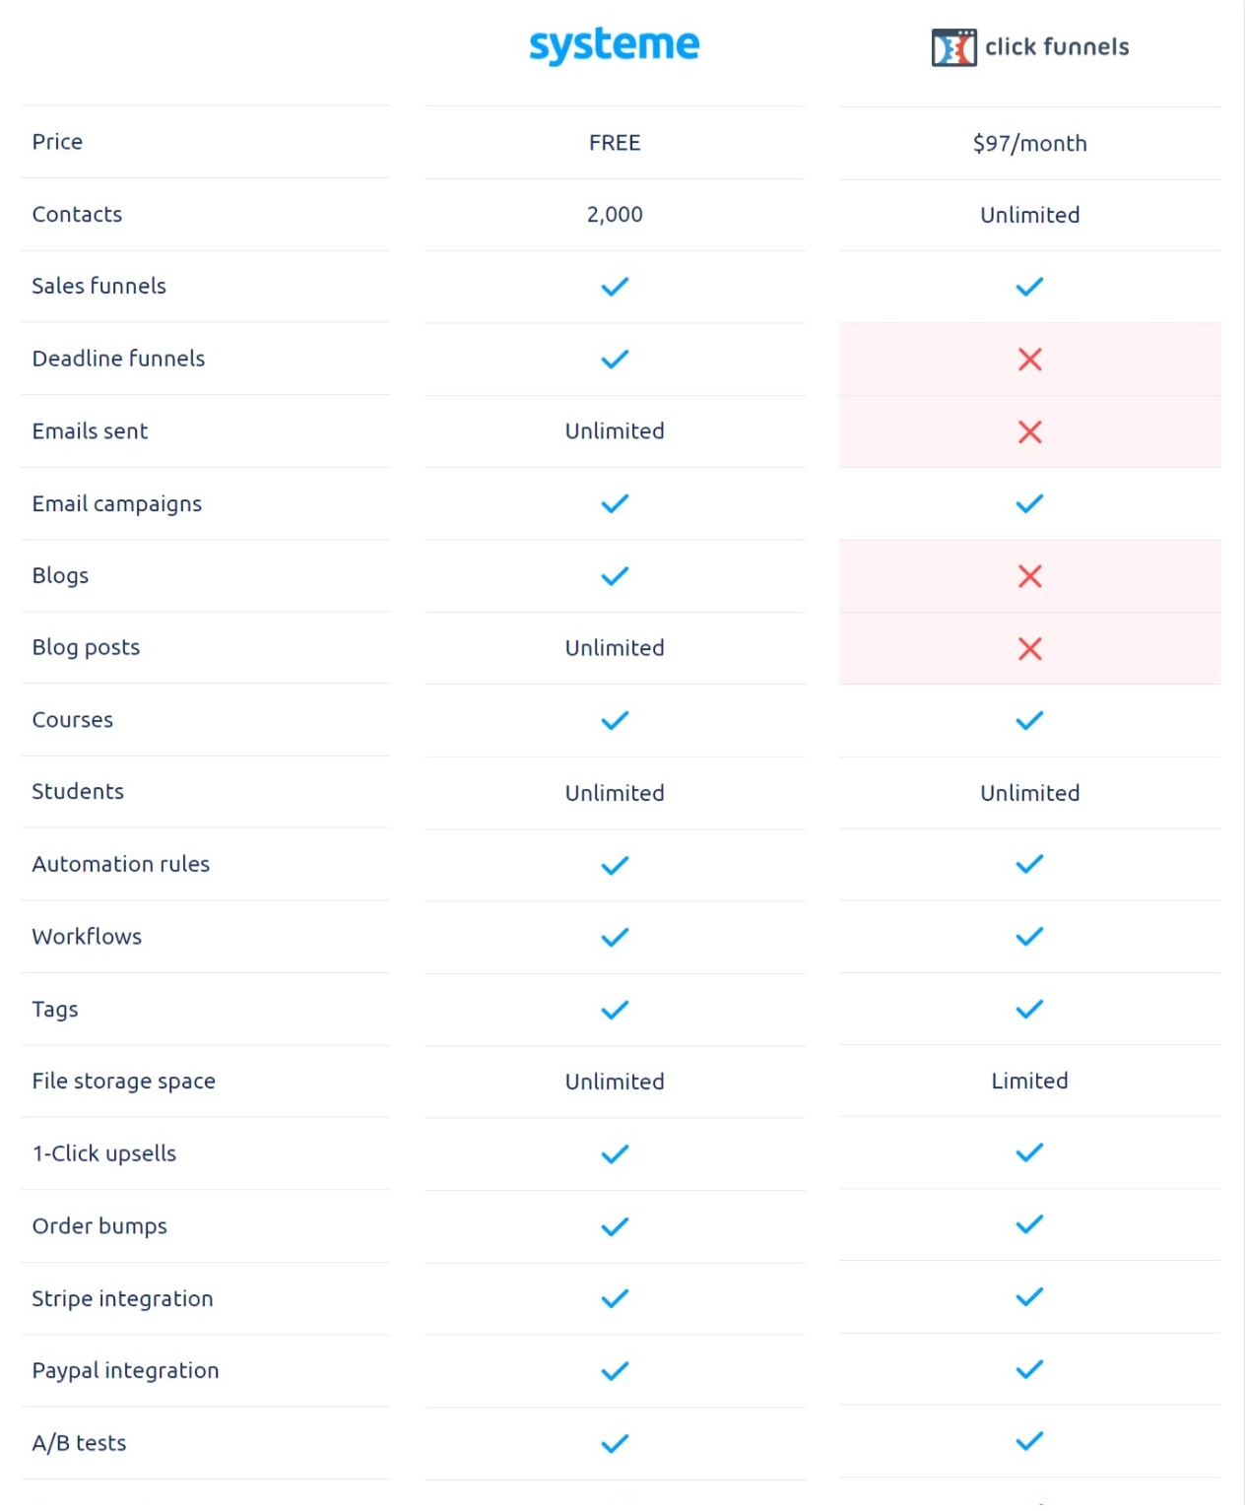Click systeme's A/B tests checkmark
The height and width of the screenshot is (1511, 1245).
[615, 1443]
